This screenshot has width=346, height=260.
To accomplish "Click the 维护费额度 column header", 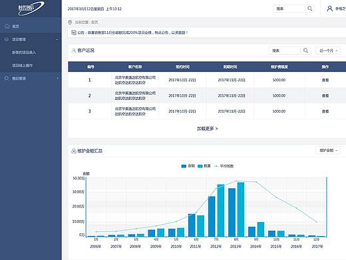I will click(279, 67).
